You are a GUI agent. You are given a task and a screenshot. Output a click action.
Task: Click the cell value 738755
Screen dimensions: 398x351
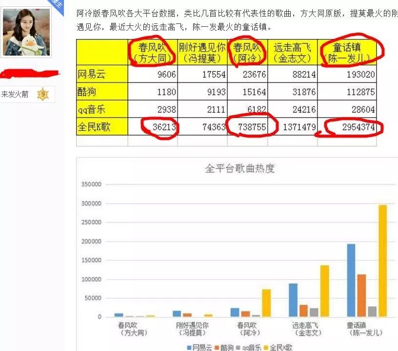coord(252,127)
